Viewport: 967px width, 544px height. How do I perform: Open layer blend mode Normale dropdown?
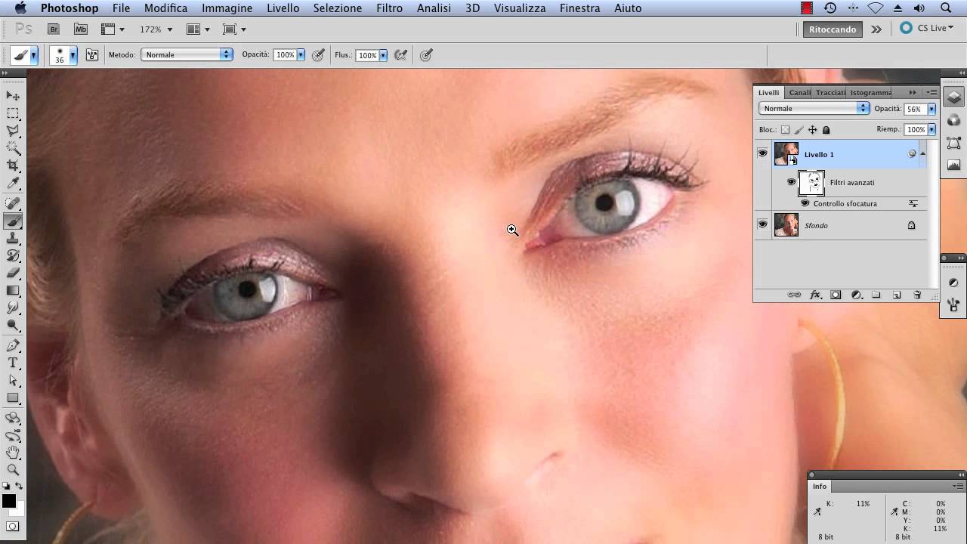[814, 109]
